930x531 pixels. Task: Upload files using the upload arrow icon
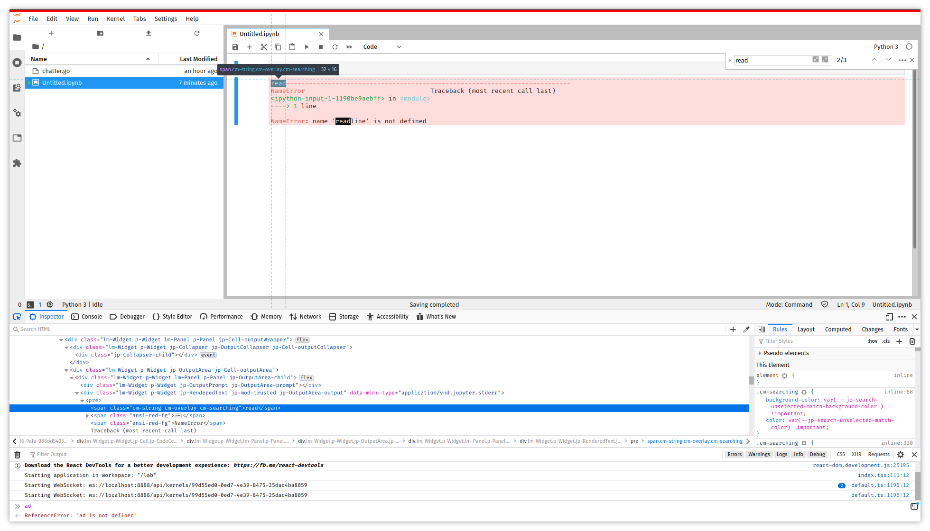tap(148, 33)
